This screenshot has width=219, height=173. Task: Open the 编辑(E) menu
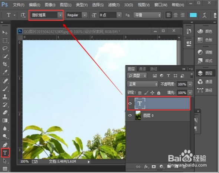[35, 5]
